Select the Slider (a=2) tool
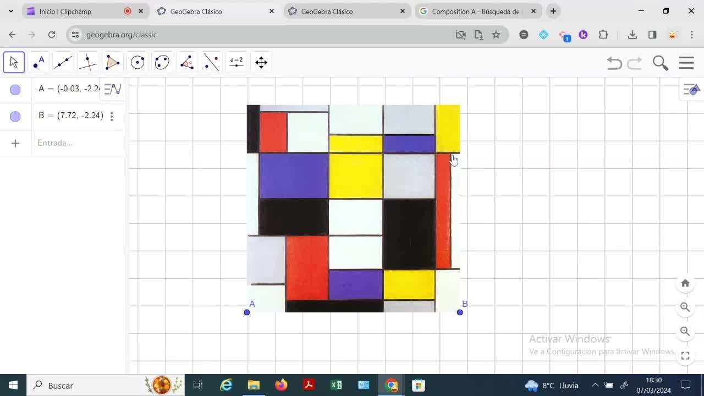 (237, 62)
